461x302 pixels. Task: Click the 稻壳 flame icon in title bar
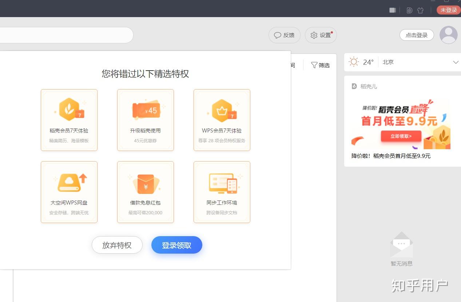click(x=409, y=10)
